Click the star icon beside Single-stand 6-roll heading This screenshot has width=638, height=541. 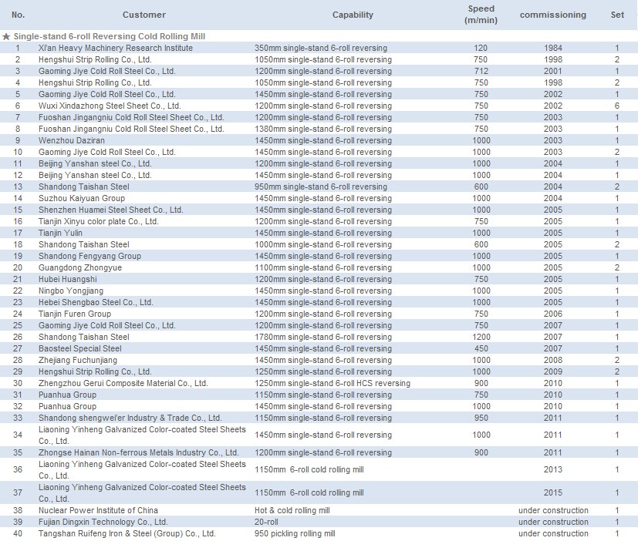pyautogui.click(x=6, y=36)
